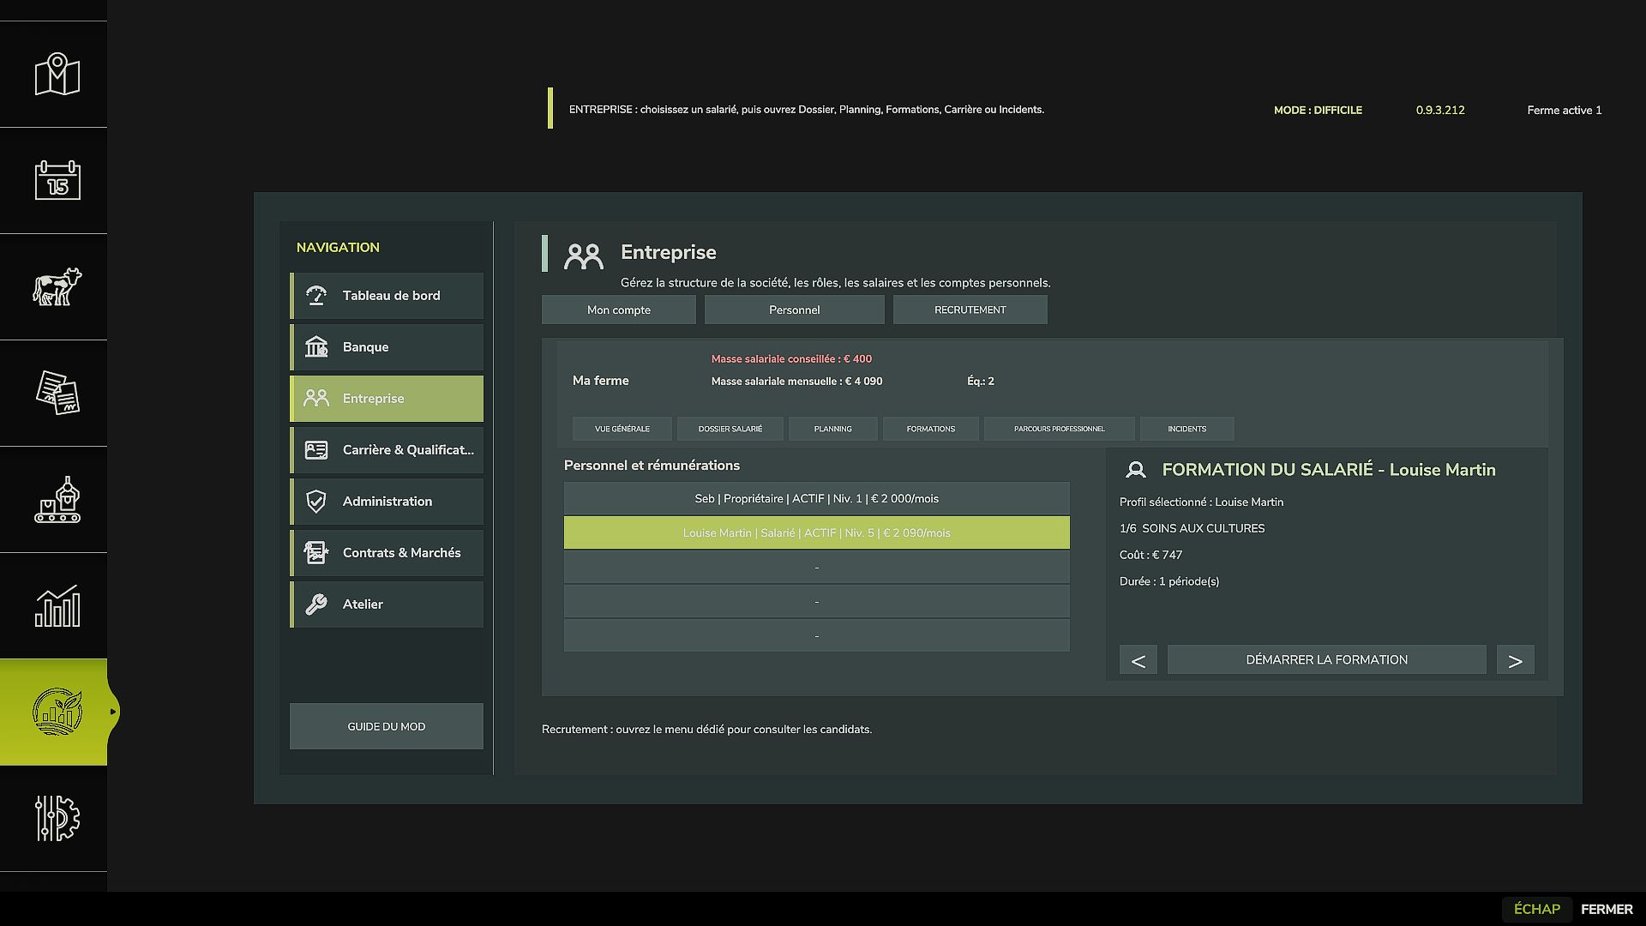This screenshot has height=926, width=1646.
Task: Switch to Personnel tab
Action: coord(795,310)
